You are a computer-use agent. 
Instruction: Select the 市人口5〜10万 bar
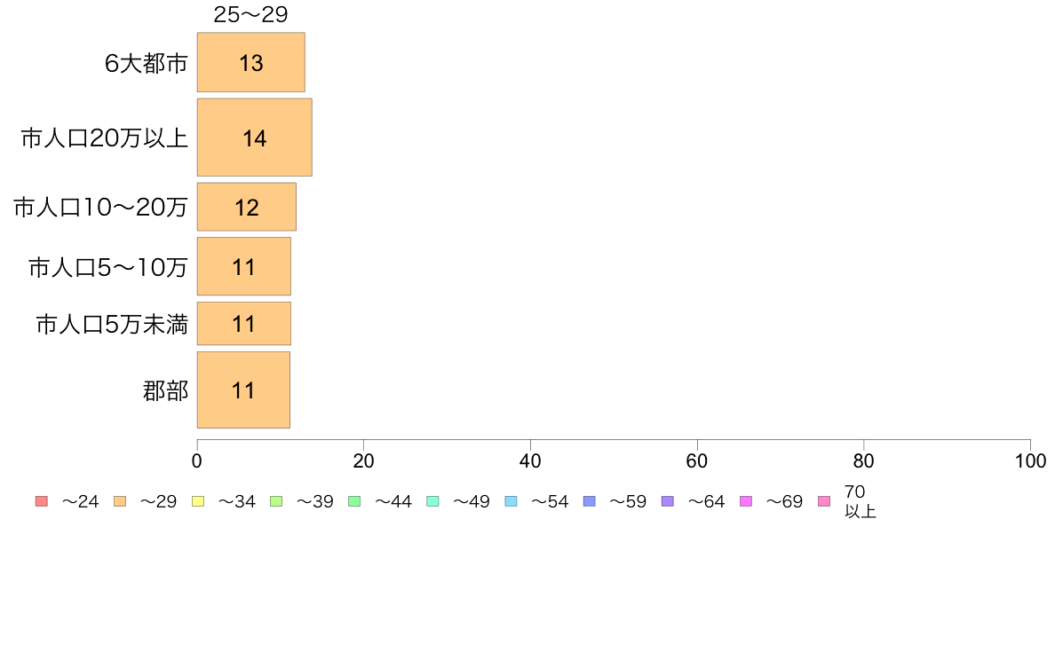coord(243,266)
